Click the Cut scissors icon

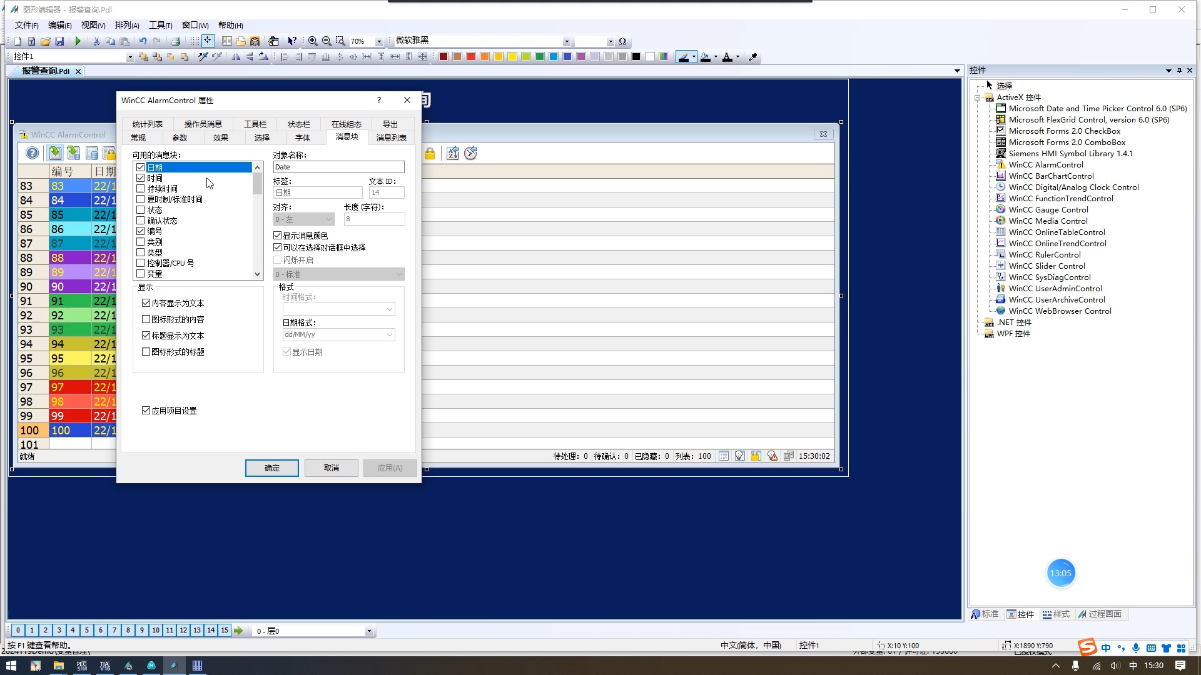tap(96, 41)
